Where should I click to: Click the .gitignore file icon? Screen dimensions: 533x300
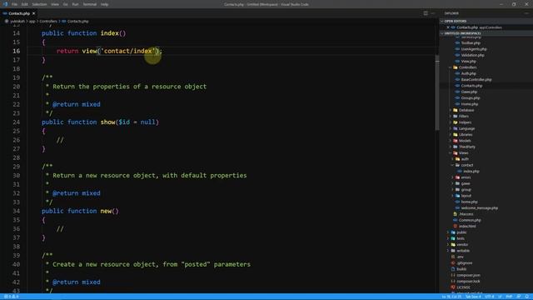[453, 263]
